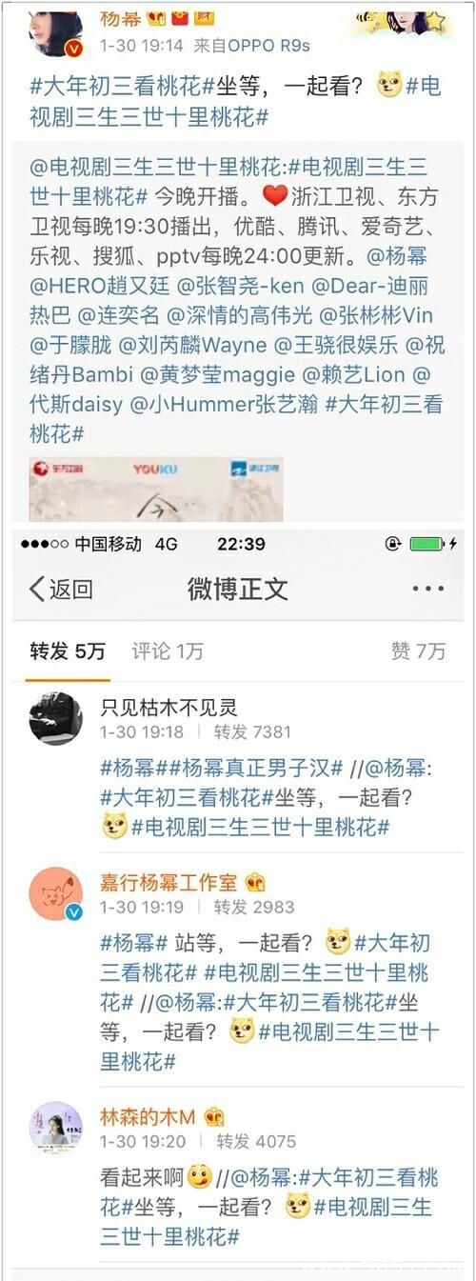This screenshot has width=476, height=1281.
Task: Tap the 赞 7万 like count
Action: click(418, 651)
